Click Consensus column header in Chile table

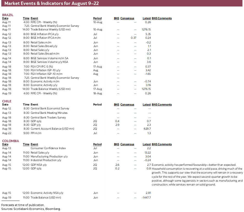point(127,105)
